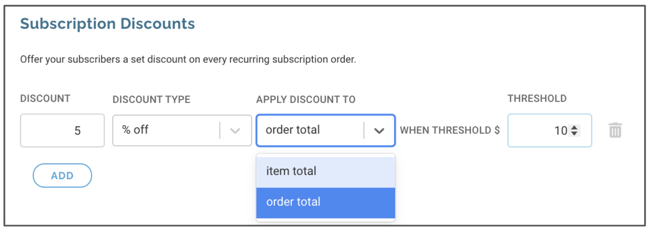Click the 'WHEN THRESHOLD $' label
The height and width of the screenshot is (234, 652).
coord(450,130)
